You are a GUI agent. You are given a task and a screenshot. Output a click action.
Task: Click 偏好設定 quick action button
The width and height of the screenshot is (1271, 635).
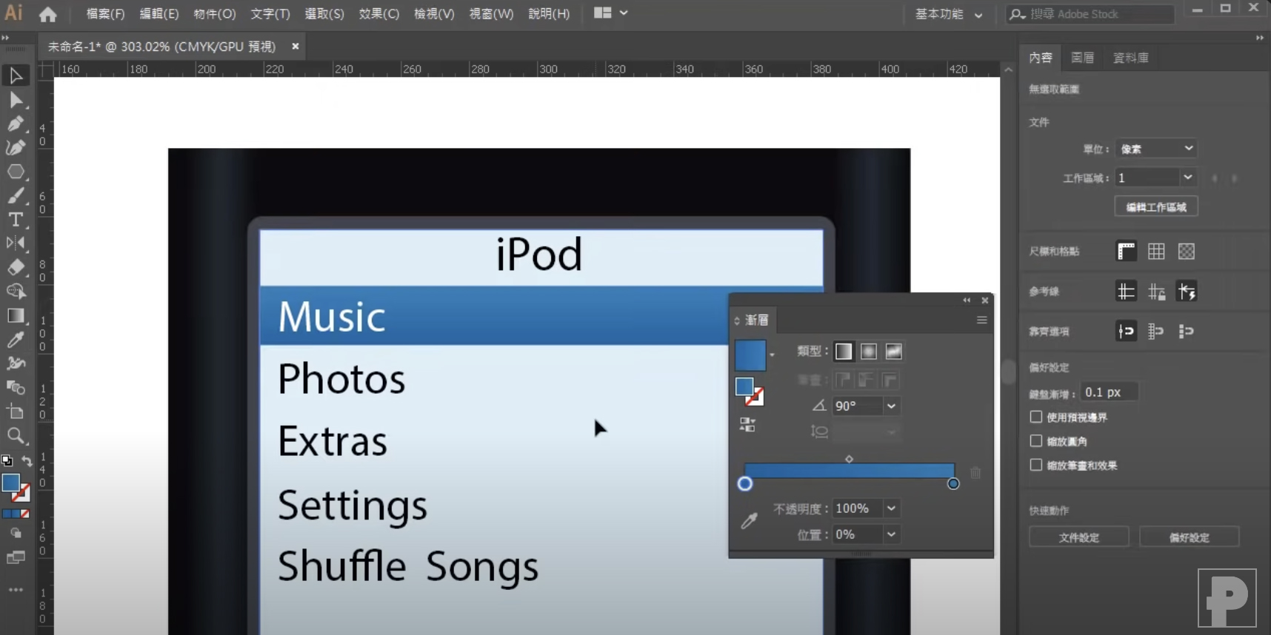1189,537
